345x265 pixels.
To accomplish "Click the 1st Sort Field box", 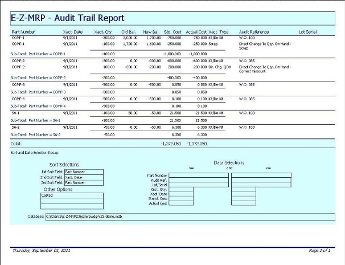I will (x=83, y=171).
